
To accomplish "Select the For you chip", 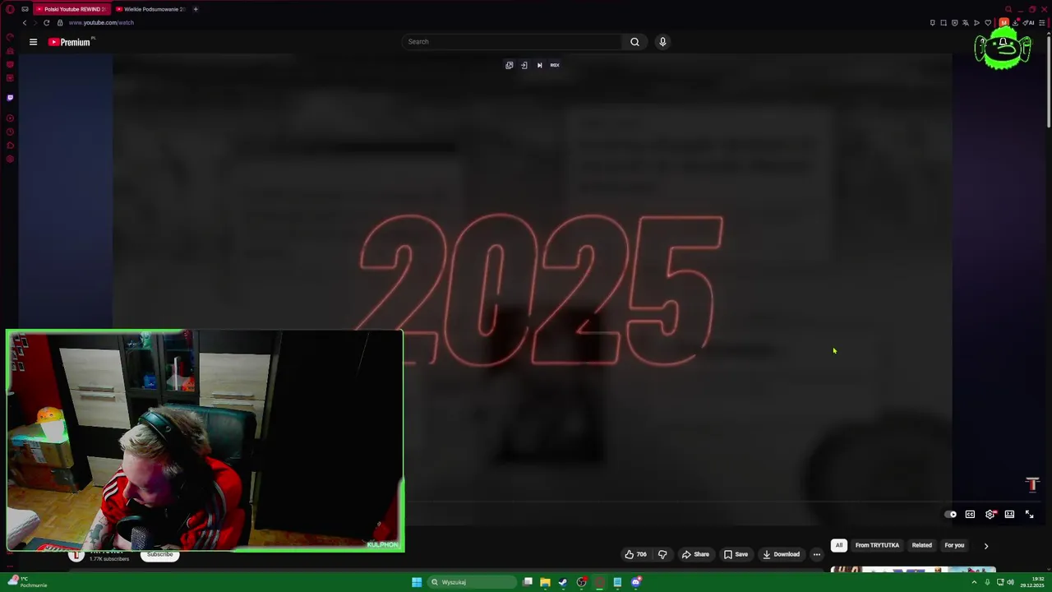I will point(954,545).
